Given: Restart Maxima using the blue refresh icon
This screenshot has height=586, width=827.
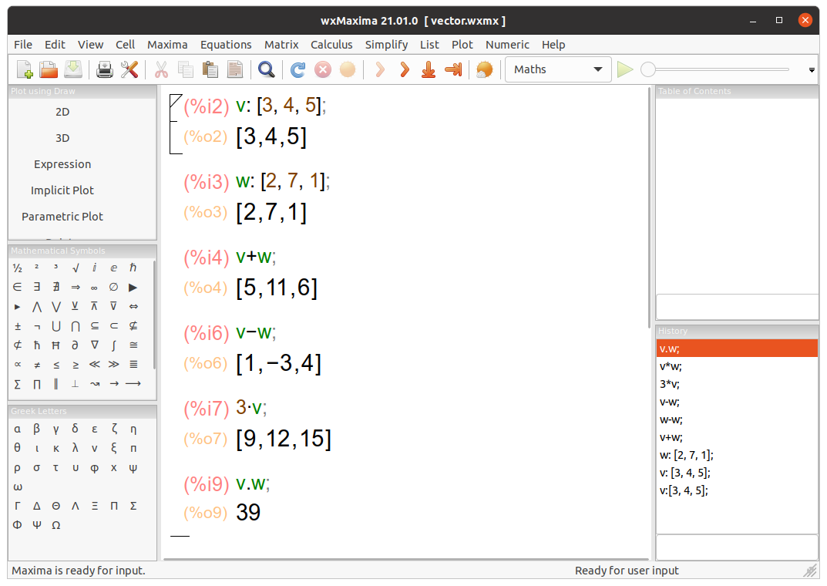Looking at the screenshot, I should [298, 69].
